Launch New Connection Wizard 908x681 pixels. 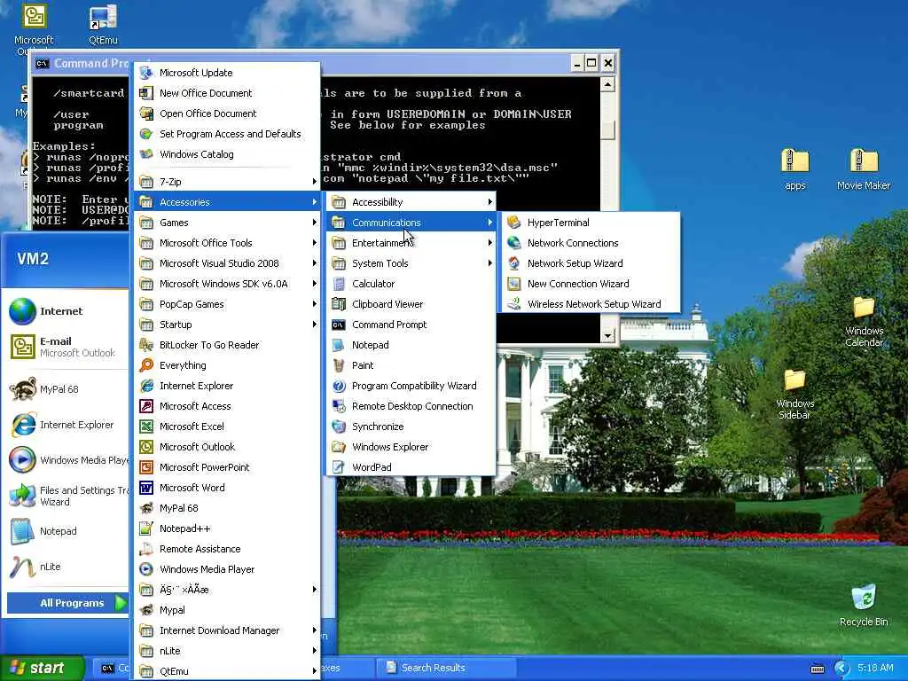(x=589, y=284)
